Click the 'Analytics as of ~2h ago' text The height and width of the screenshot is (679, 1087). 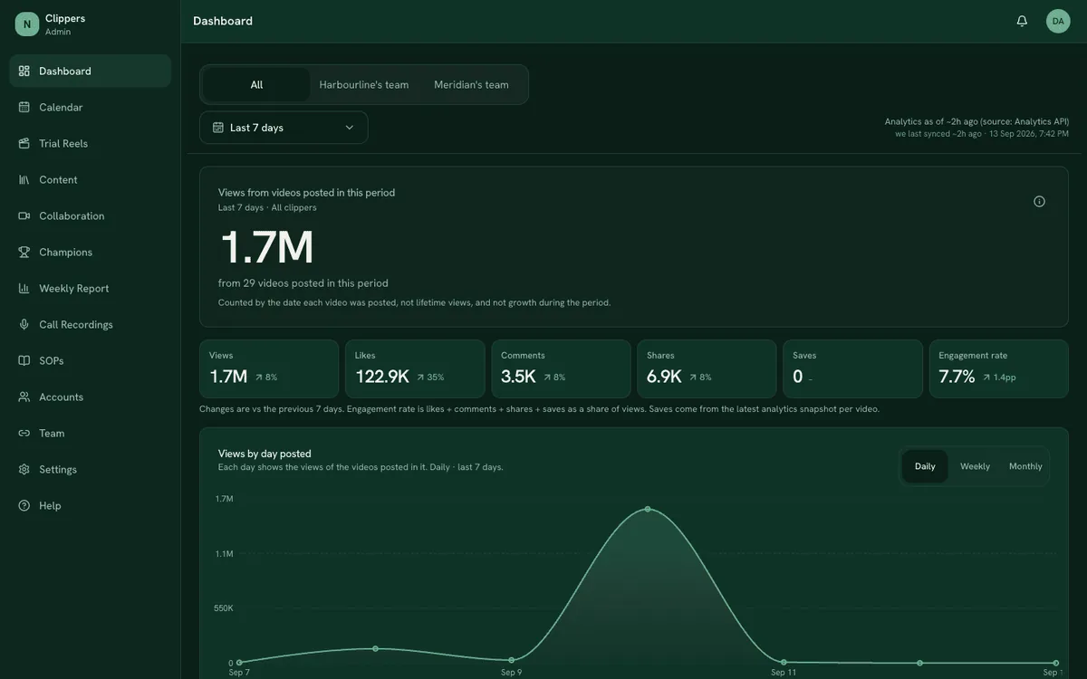click(x=976, y=121)
